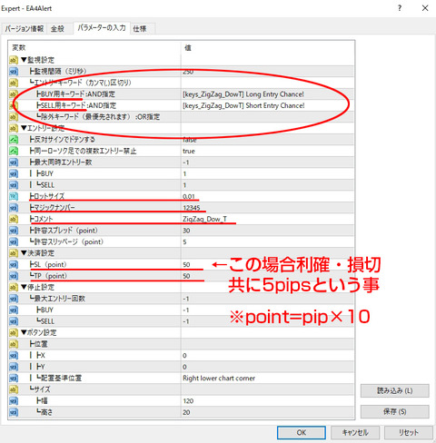Click the string icon of SELL用キーワード row
Viewport: 436px width, 443px height.
(14, 105)
